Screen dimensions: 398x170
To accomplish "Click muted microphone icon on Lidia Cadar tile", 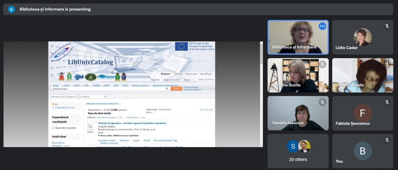I will 387,26.
